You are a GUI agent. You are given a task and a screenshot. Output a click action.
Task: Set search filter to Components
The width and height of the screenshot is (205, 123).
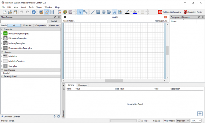tap(41, 26)
